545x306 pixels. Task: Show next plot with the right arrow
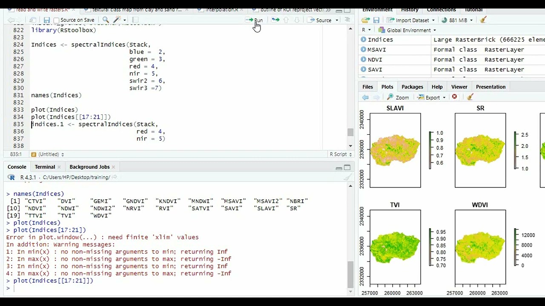[x=376, y=97]
